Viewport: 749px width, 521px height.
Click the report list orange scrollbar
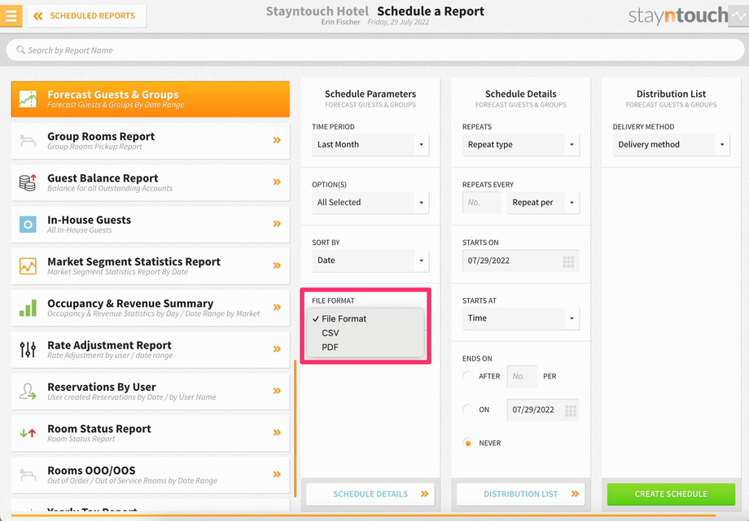pos(296,428)
